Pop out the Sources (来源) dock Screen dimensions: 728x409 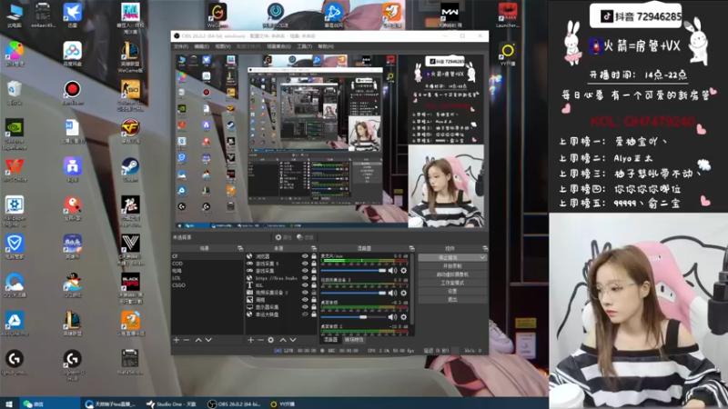[314, 248]
